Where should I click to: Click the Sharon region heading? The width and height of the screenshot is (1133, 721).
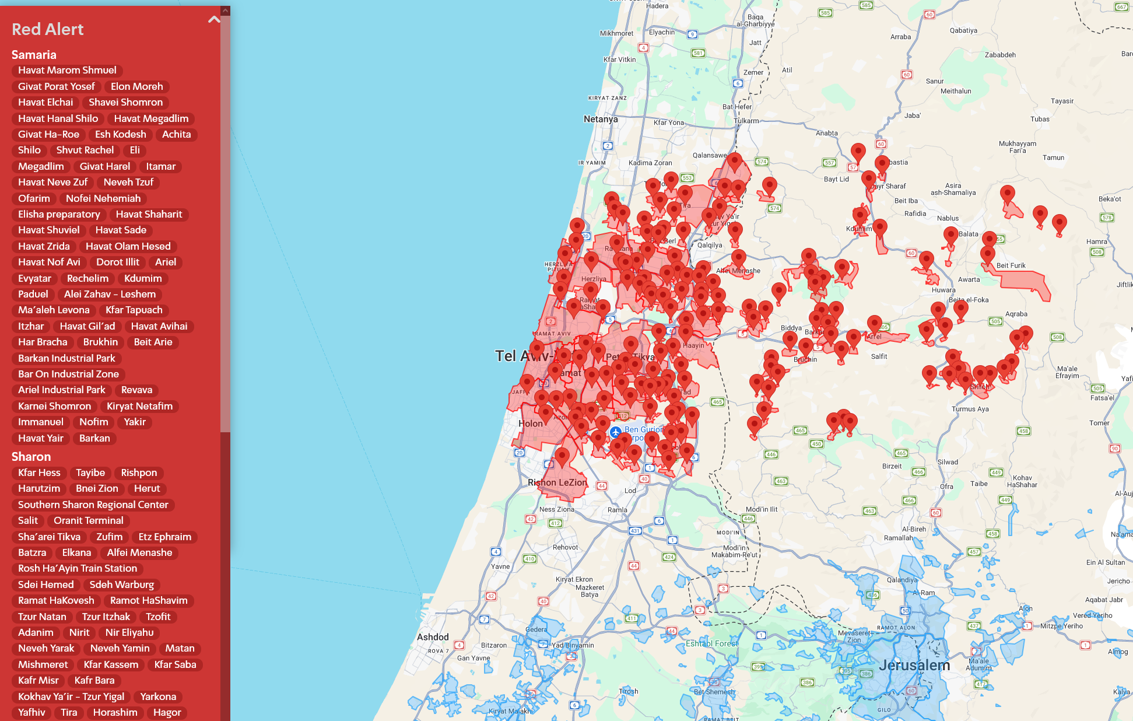(x=31, y=457)
